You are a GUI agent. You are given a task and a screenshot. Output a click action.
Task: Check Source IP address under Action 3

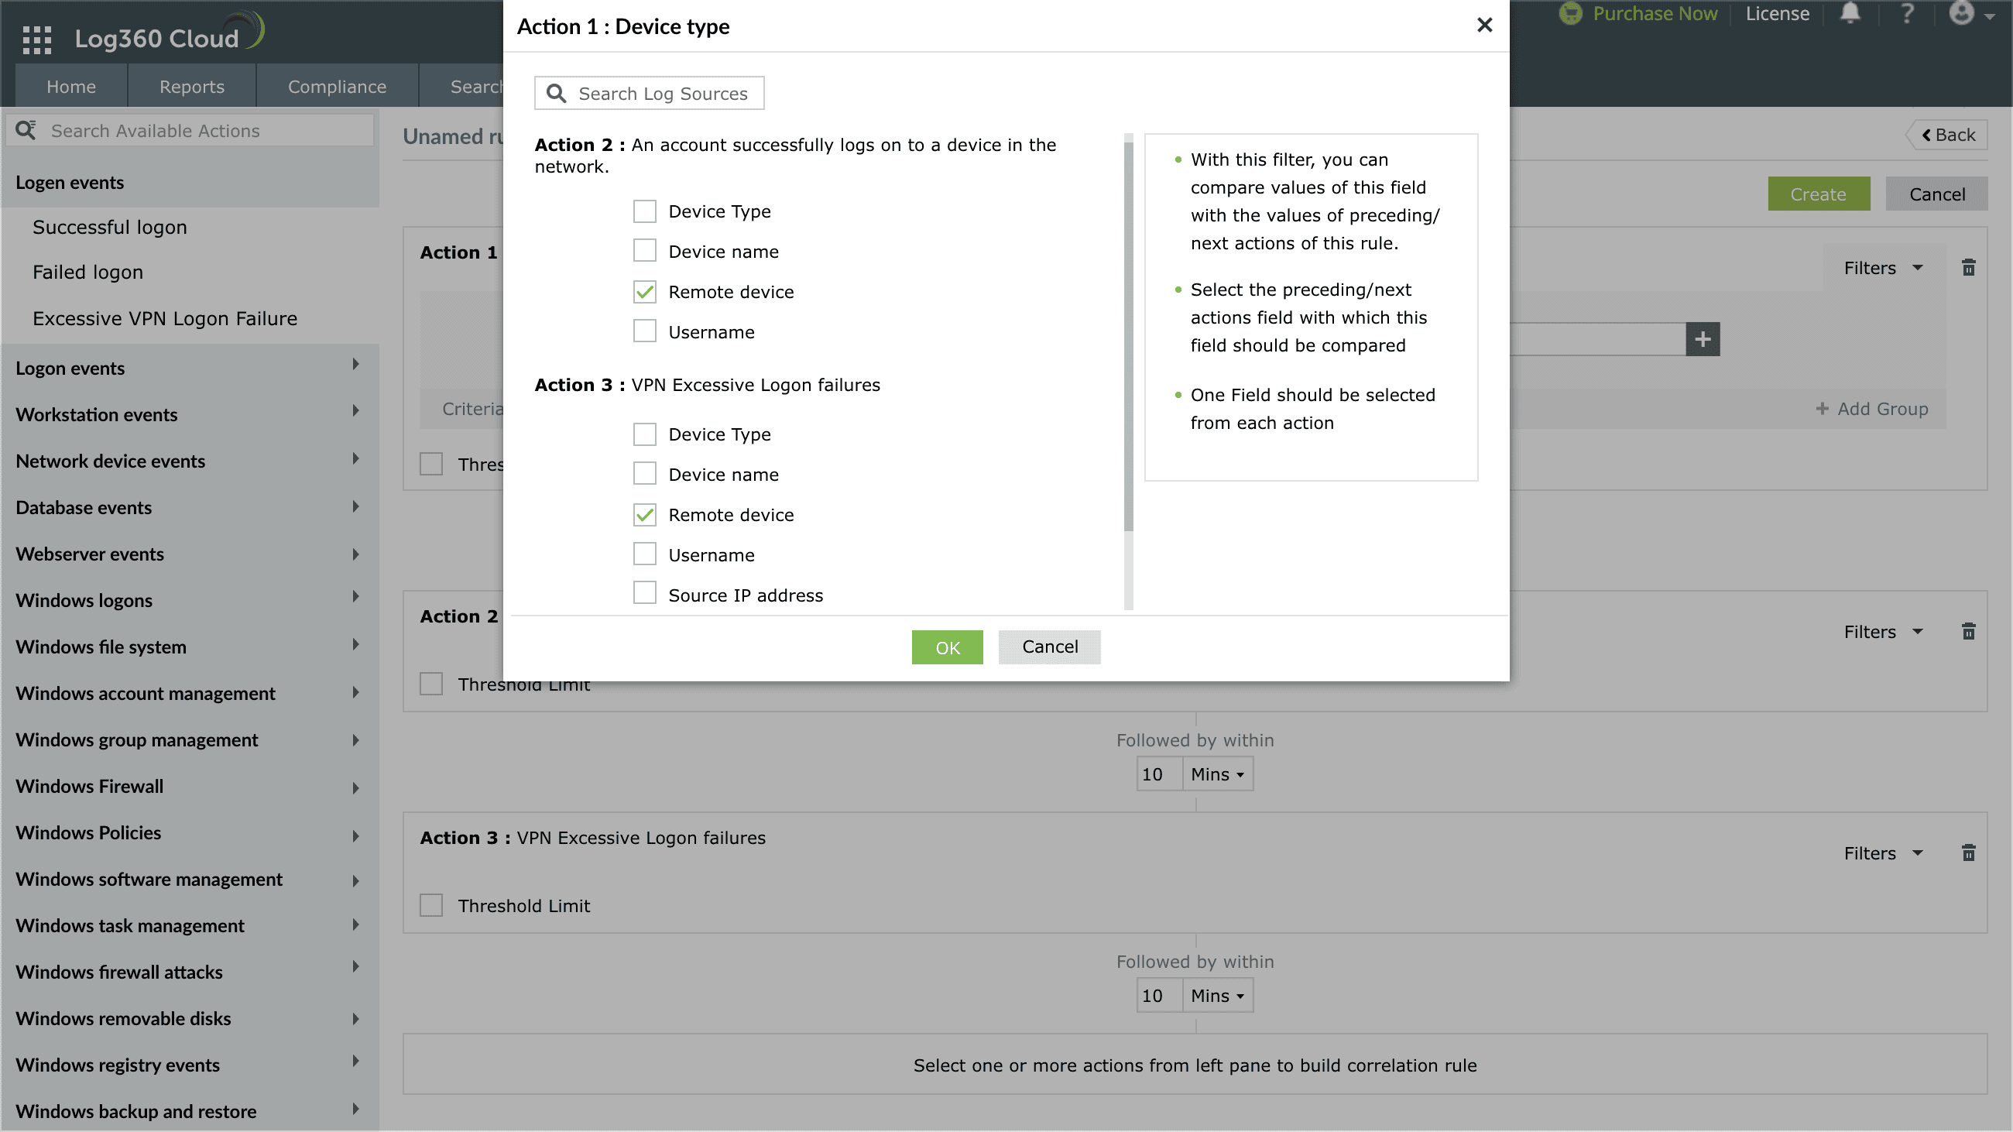tap(645, 594)
